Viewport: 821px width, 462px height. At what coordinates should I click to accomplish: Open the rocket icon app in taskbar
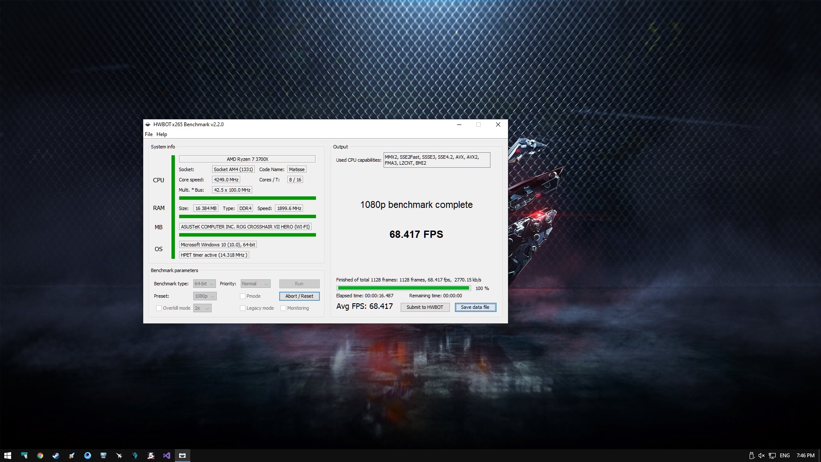click(72, 456)
